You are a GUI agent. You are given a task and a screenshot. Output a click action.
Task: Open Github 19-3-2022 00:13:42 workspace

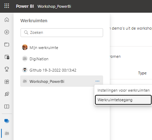[x=62, y=70]
